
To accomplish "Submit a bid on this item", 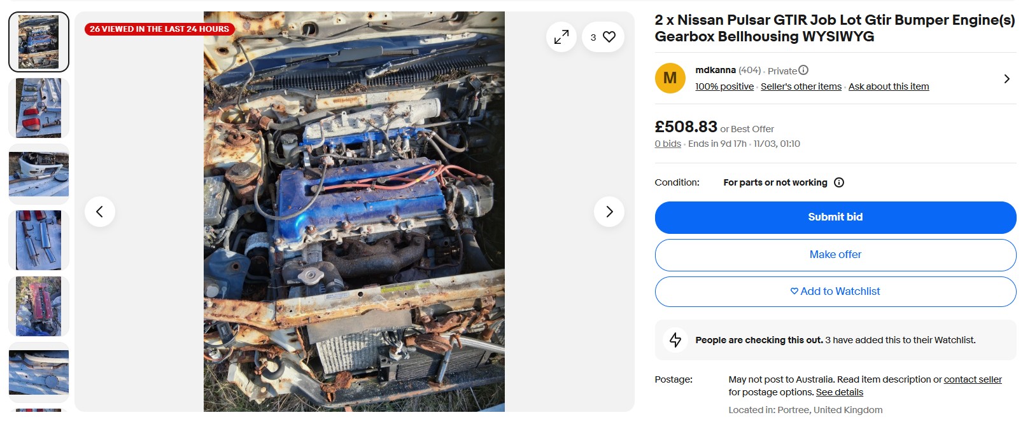I will pos(835,217).
